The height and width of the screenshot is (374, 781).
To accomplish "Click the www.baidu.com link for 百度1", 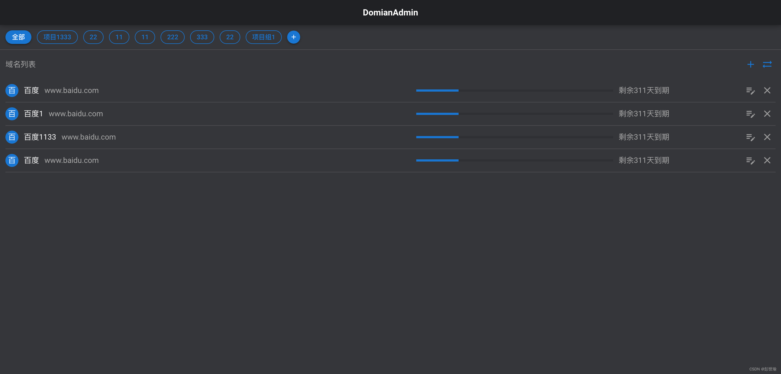I will tap(76, 114).
